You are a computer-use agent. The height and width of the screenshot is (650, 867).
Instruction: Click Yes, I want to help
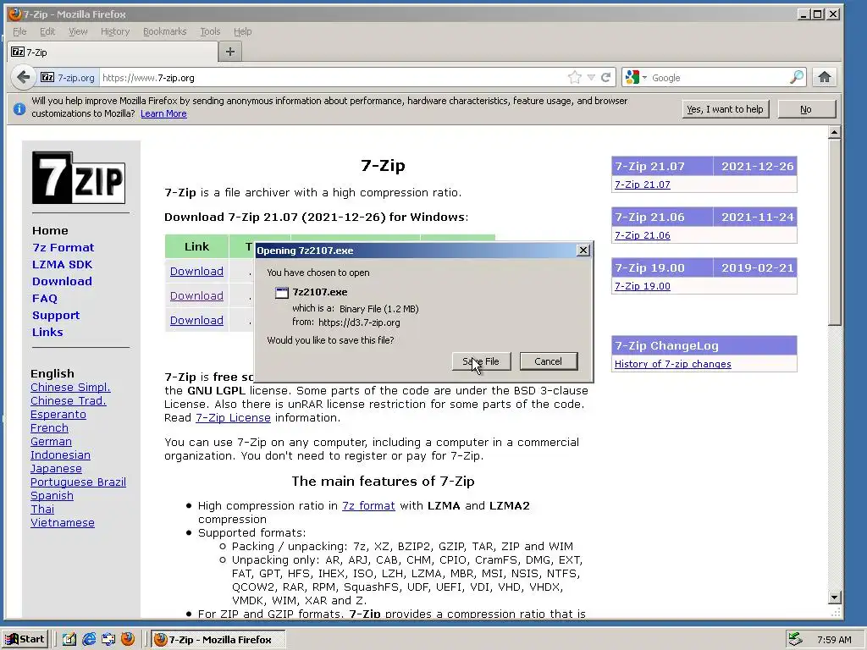click(x=725, y=109)
